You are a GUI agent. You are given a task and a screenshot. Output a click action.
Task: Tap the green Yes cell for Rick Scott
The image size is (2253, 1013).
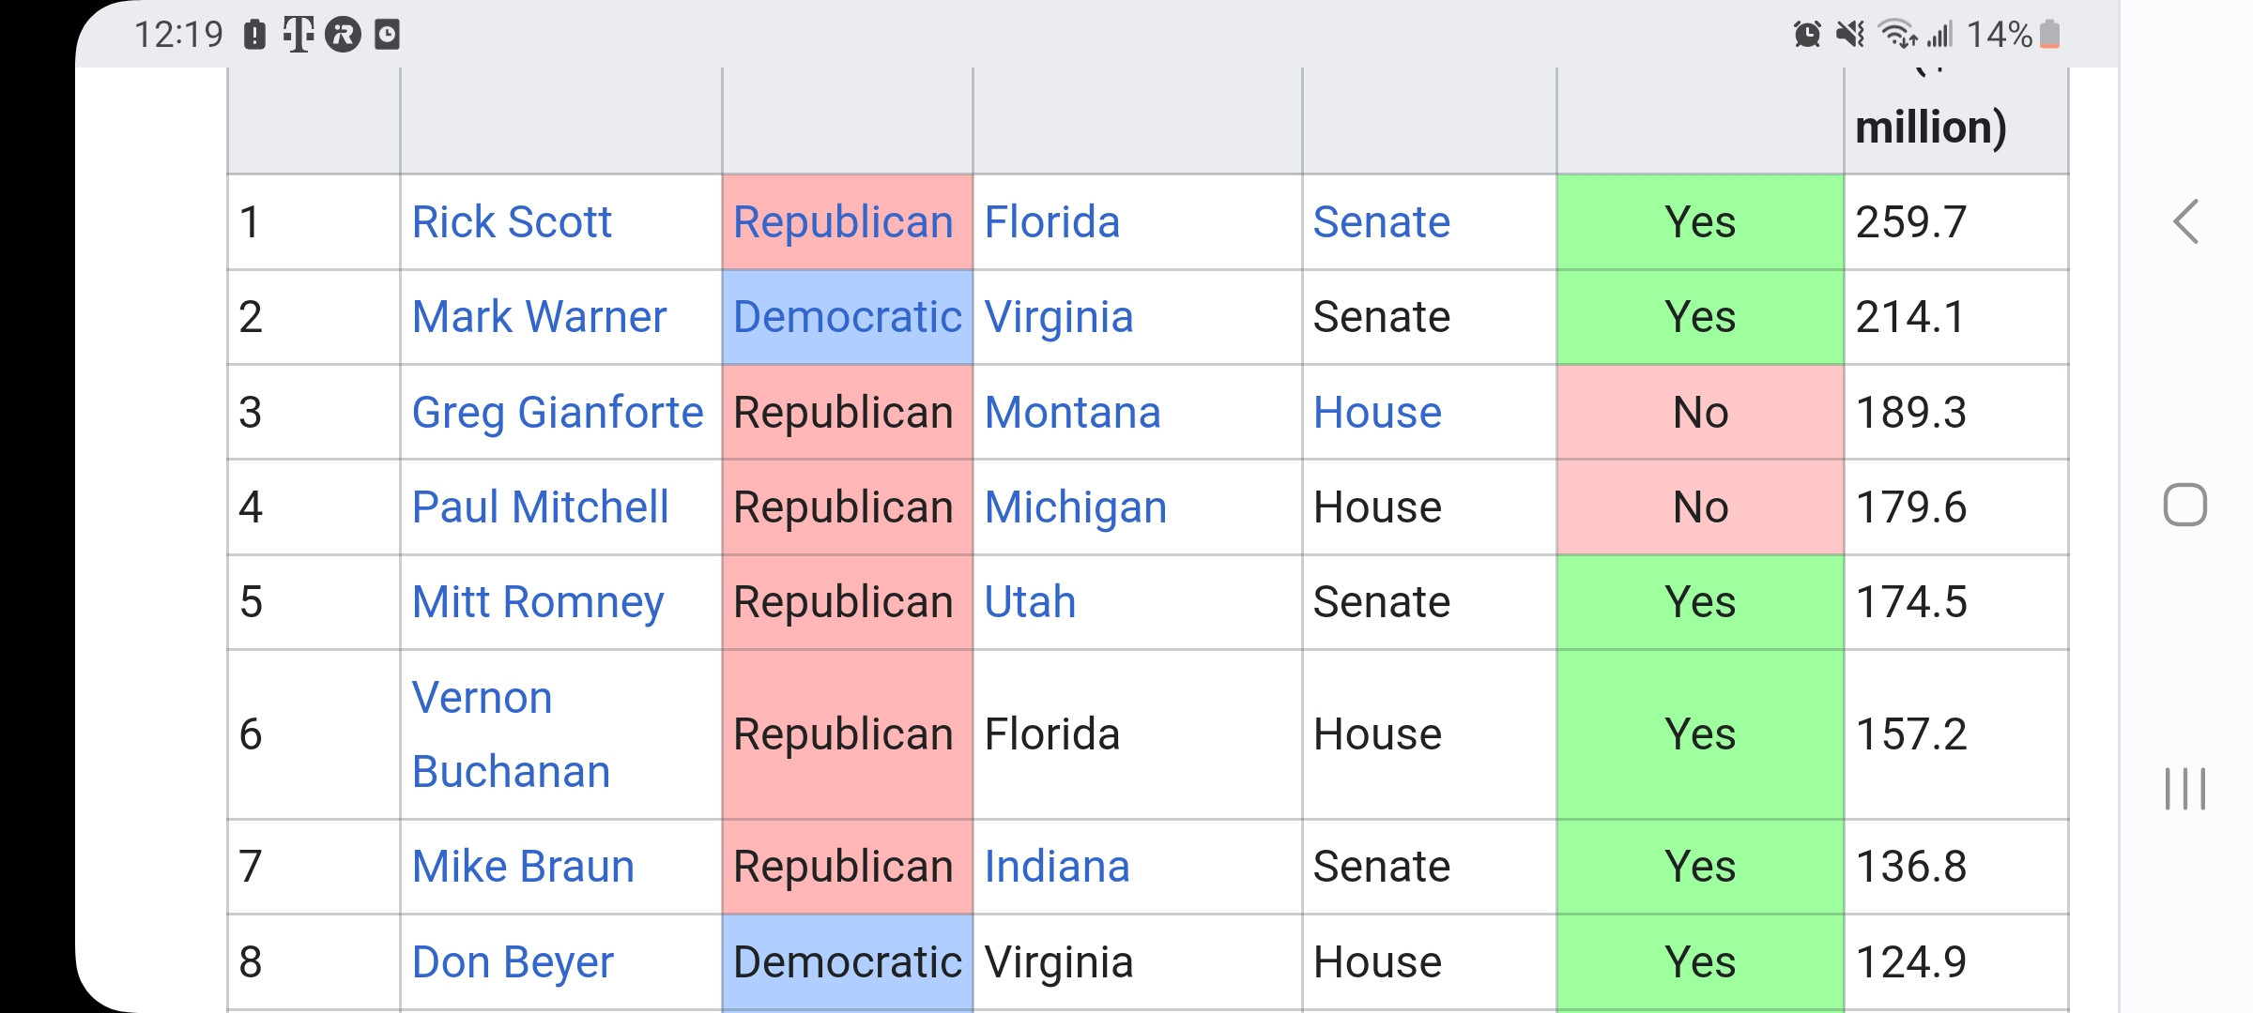pos(1700,222)
